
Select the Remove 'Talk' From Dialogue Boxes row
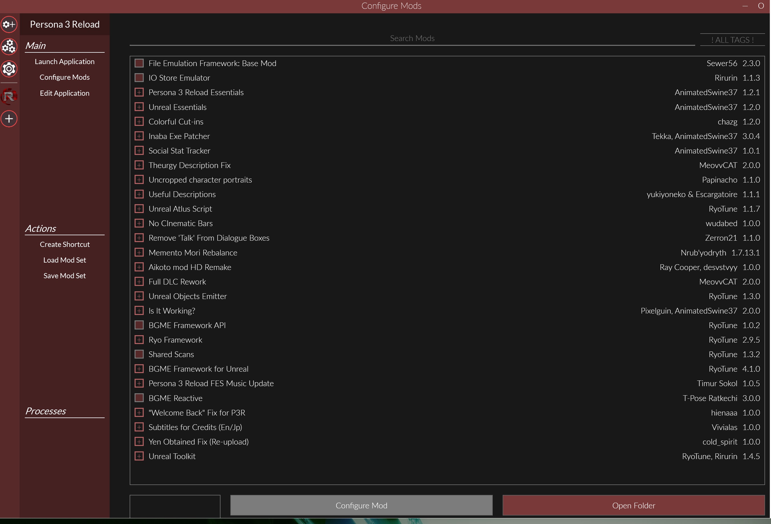[x=447, y=238]
